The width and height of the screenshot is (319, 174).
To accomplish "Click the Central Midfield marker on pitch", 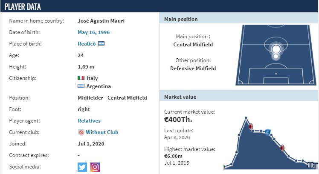I will [276, 49].
